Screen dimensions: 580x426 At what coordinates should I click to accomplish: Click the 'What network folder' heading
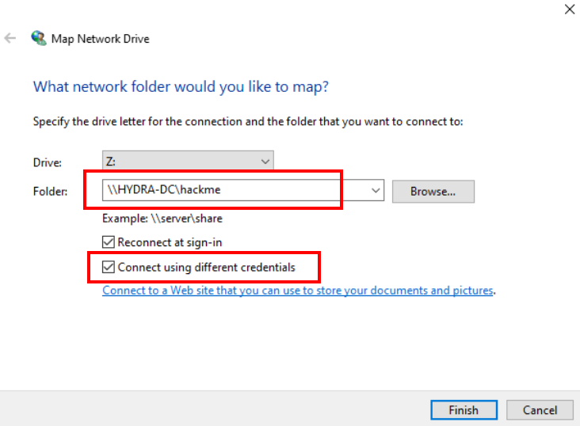pyautogui.click(x=181, y=86)
